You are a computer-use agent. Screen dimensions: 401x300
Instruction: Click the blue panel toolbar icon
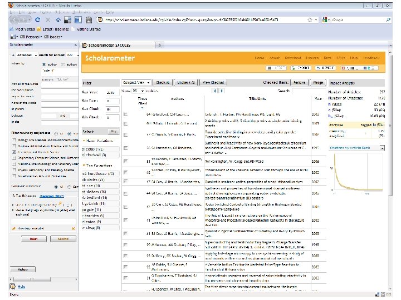click(78, 19)
